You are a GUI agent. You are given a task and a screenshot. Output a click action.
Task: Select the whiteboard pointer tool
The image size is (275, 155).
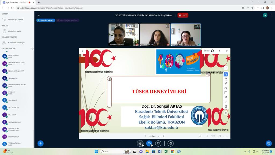(226, 74)
